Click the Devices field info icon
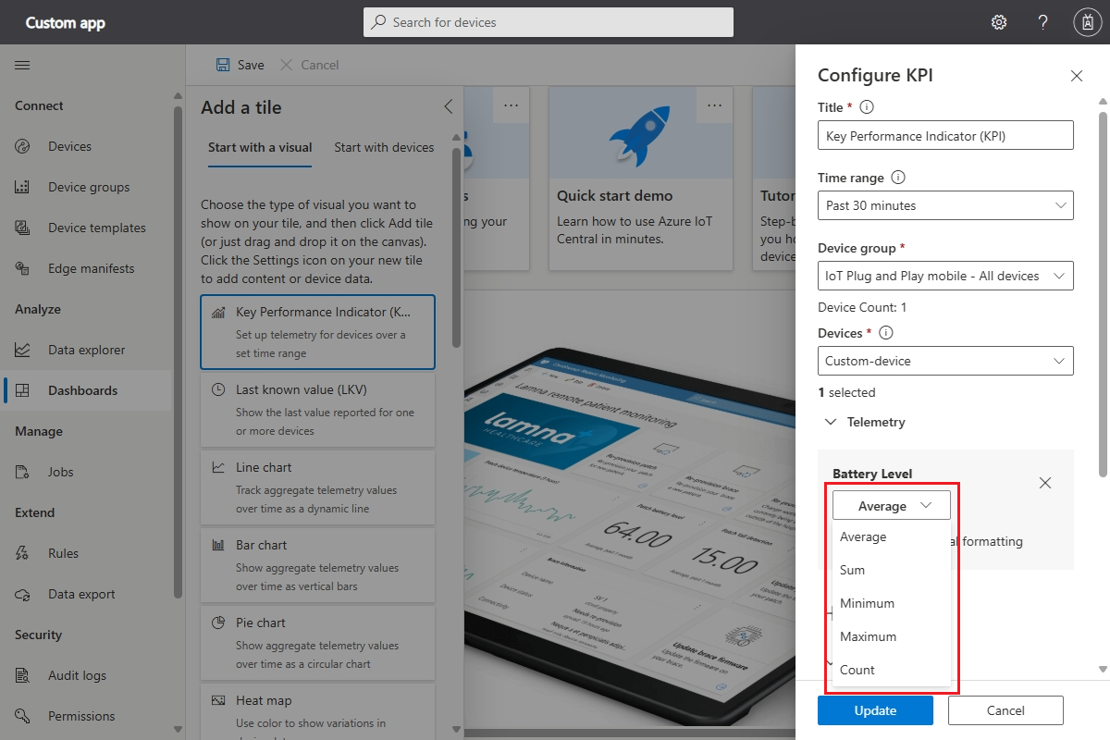1110x740 pixels. coord(885,333)
